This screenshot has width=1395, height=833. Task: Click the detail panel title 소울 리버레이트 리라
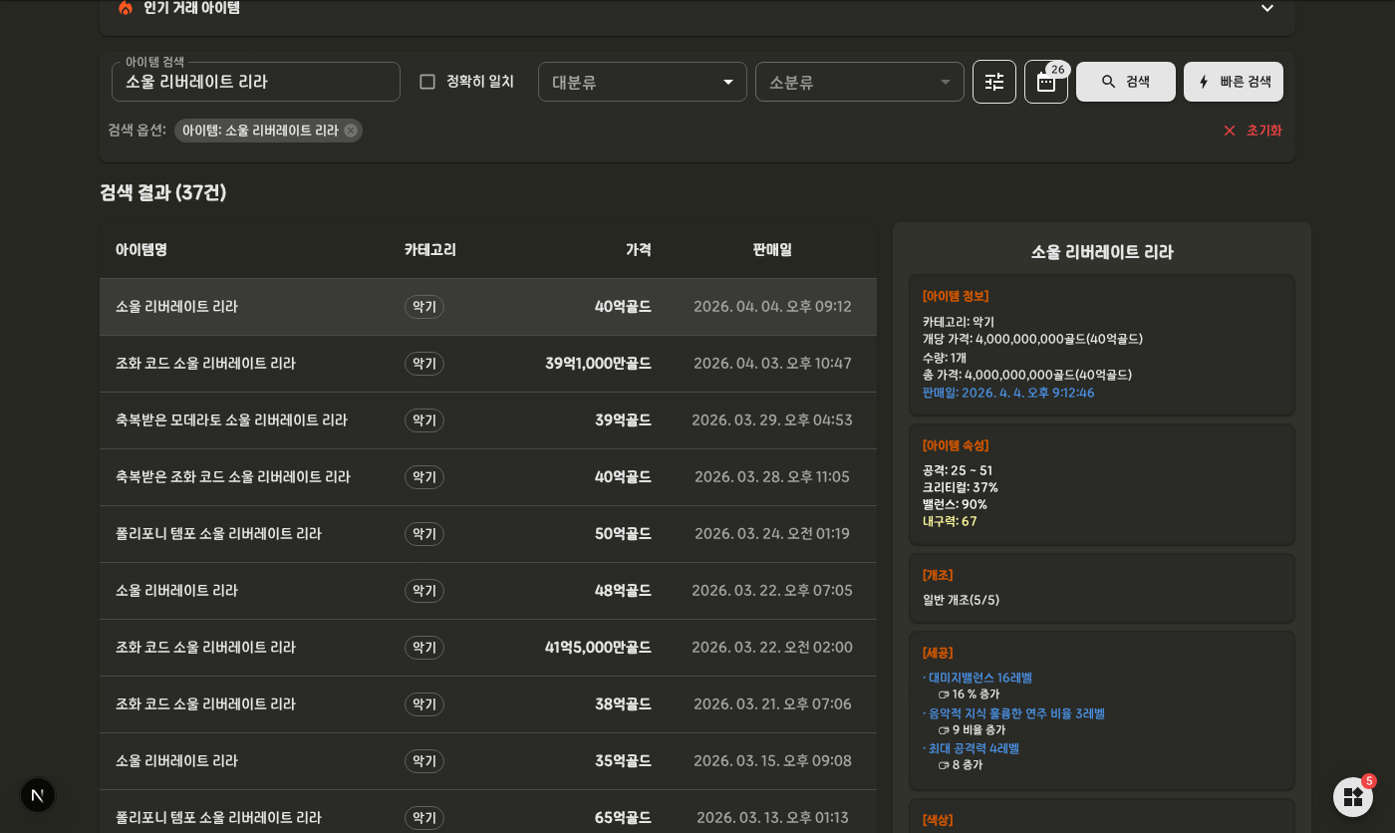pos(1102,252)
